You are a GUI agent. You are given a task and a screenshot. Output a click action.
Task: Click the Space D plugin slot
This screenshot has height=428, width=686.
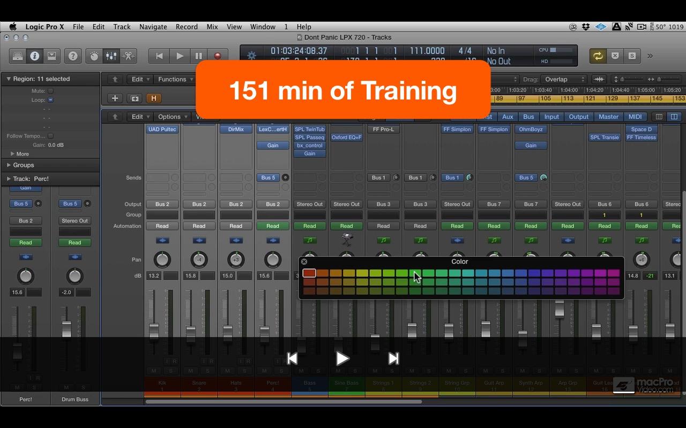(642, 129)
